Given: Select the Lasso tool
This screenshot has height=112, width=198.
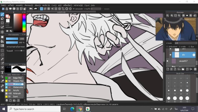Looking at the screenshot, I should [2, 55].
